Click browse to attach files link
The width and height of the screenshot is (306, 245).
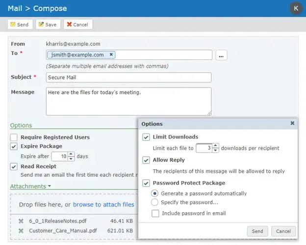pos(103,204)
